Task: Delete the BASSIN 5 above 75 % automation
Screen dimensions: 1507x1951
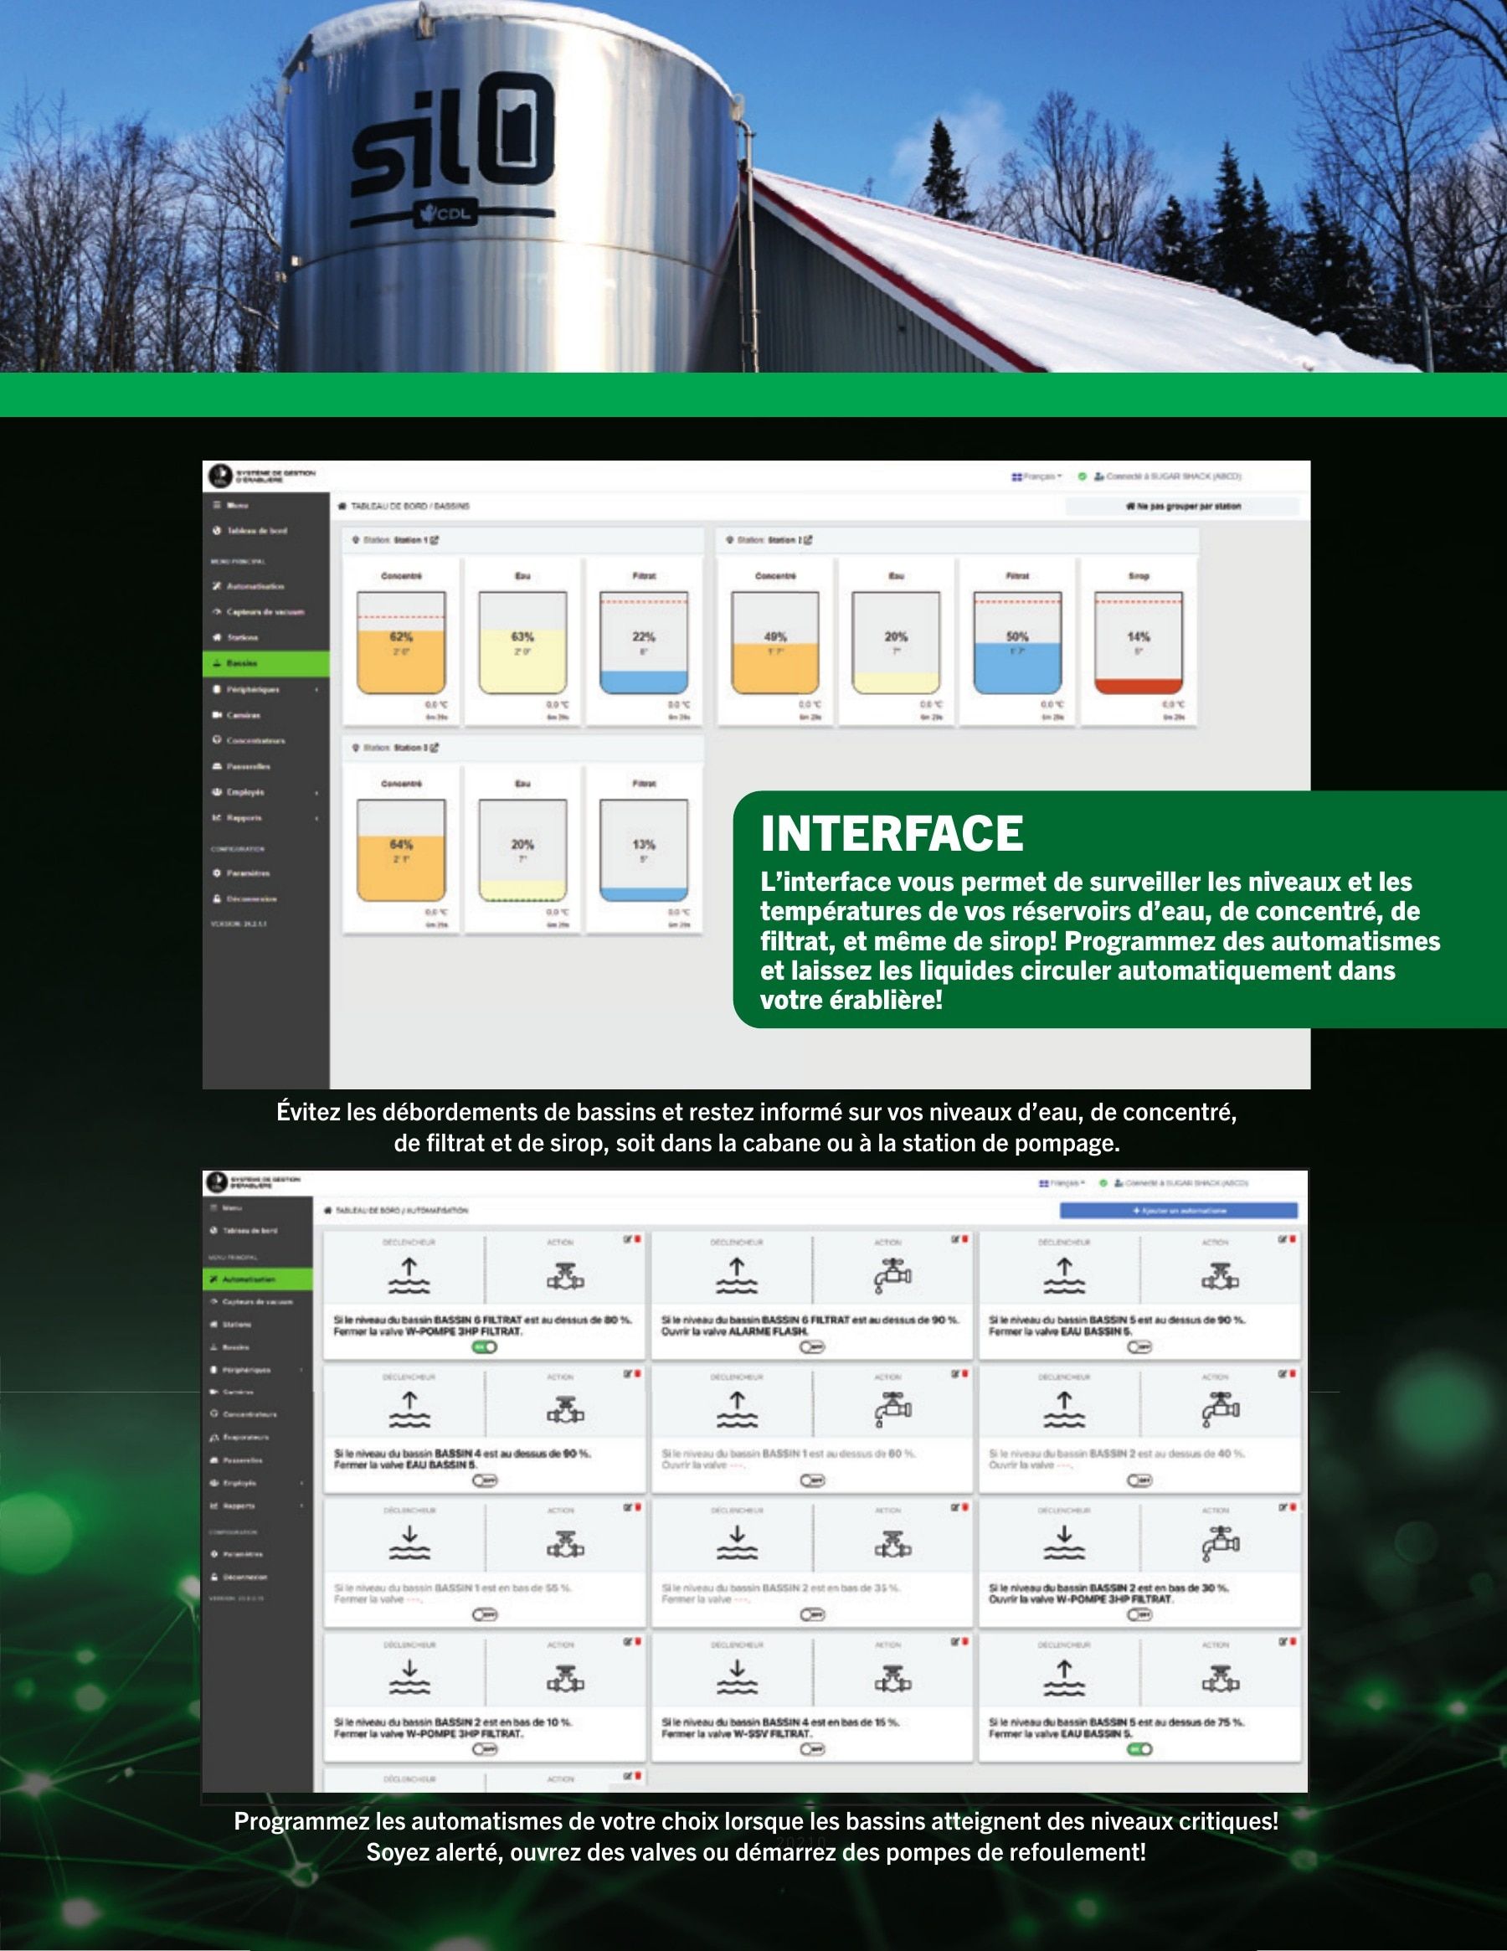Action: pos(1293,1641)
